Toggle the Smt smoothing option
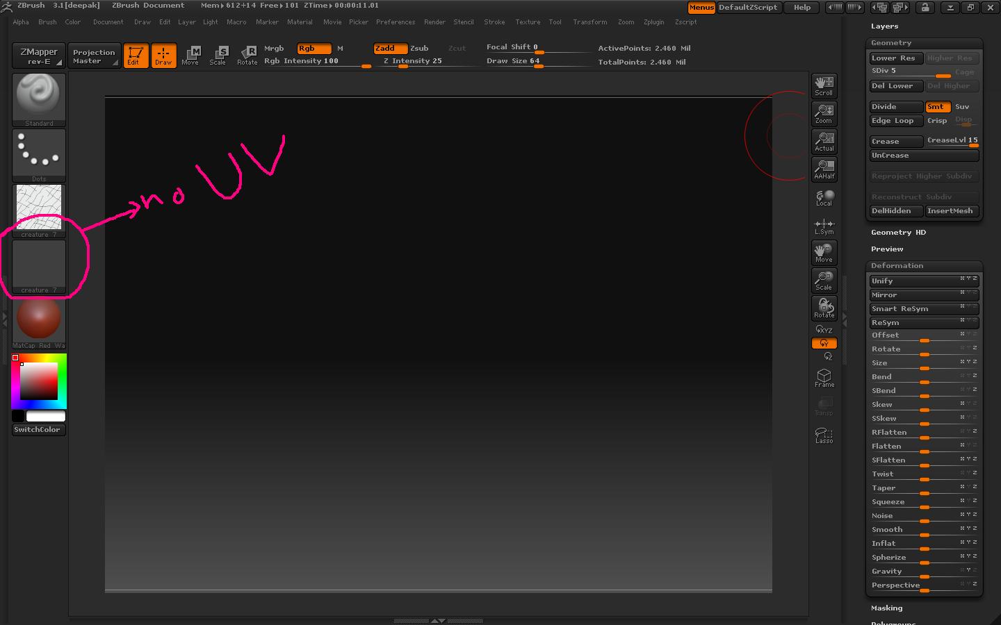This screenshot has height=625, width=1001. click(938, 107)
